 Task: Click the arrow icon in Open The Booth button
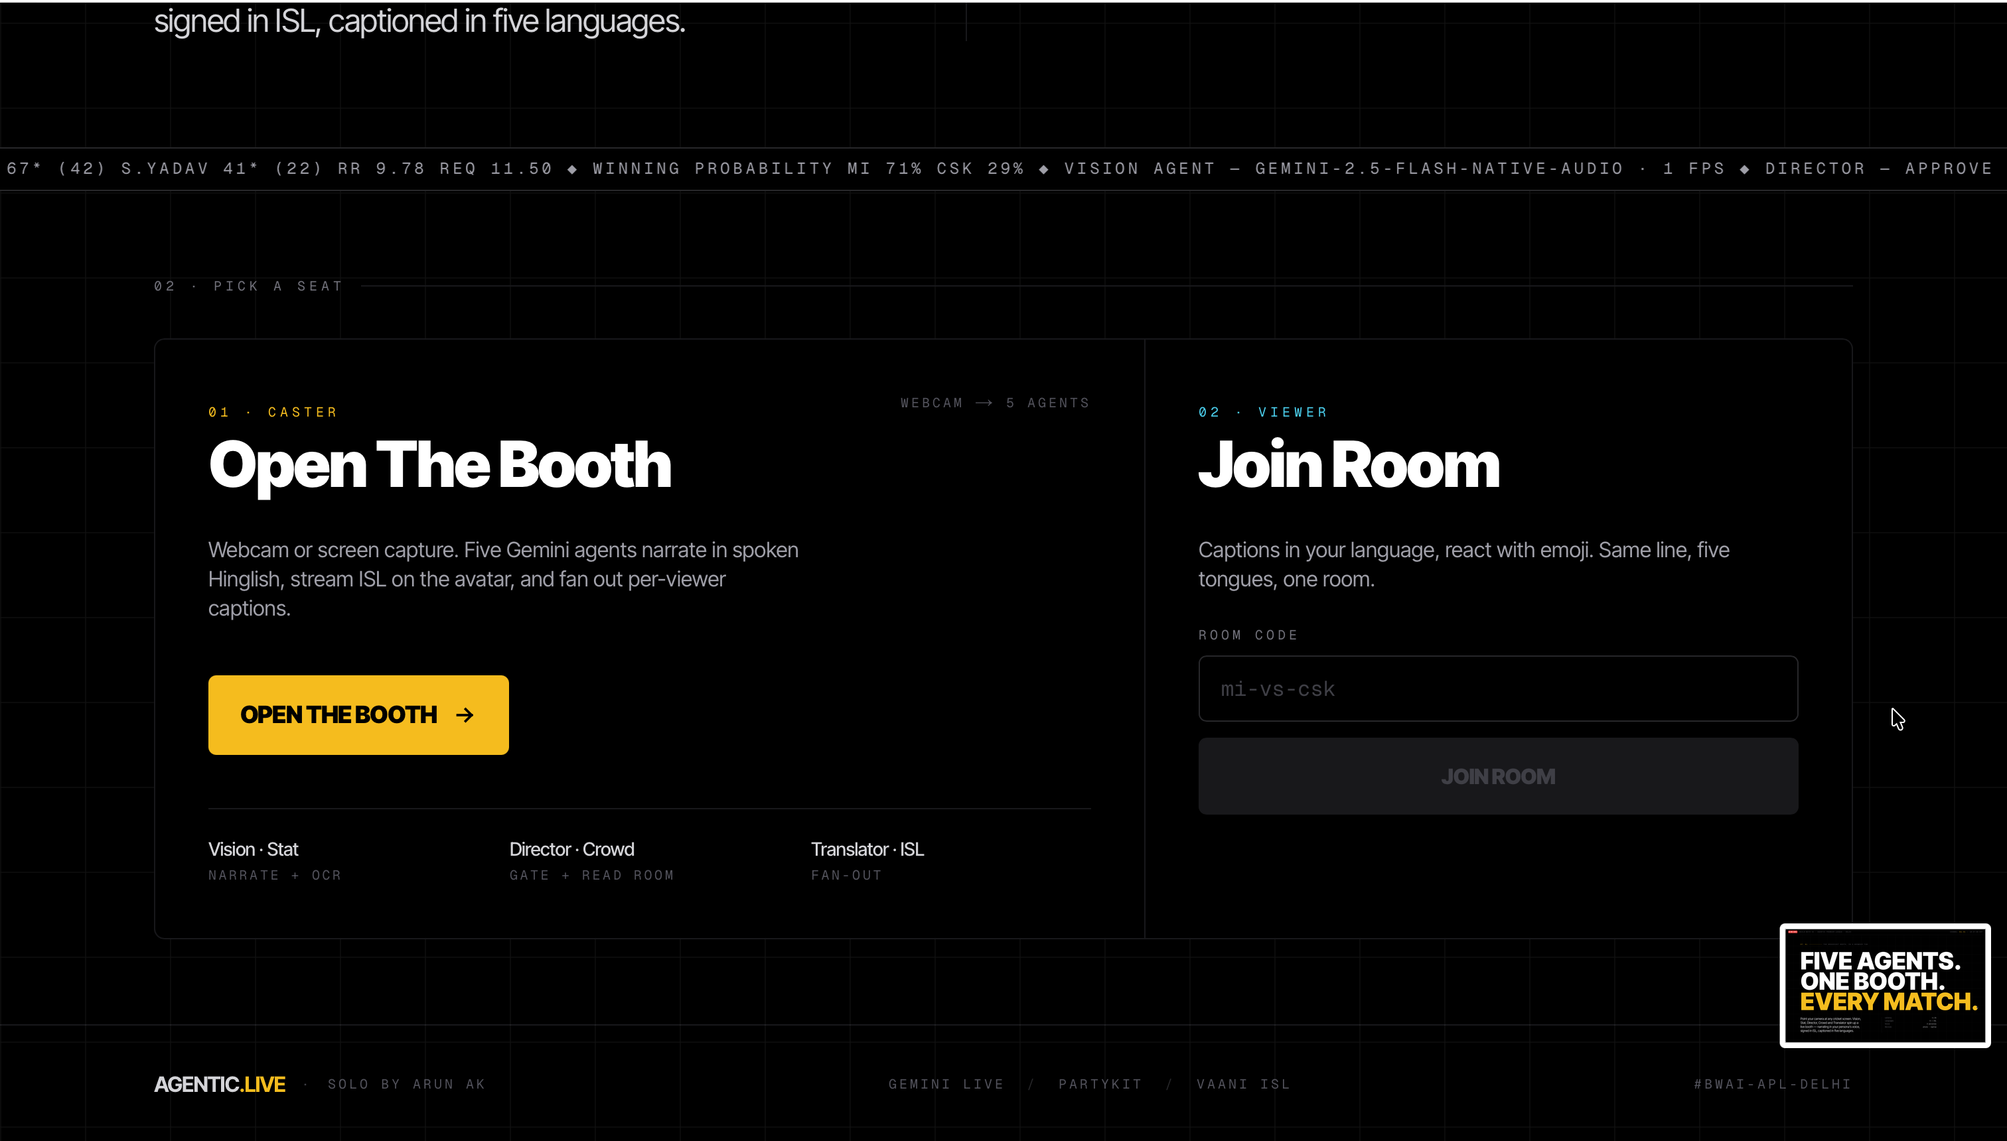point(465,714)
